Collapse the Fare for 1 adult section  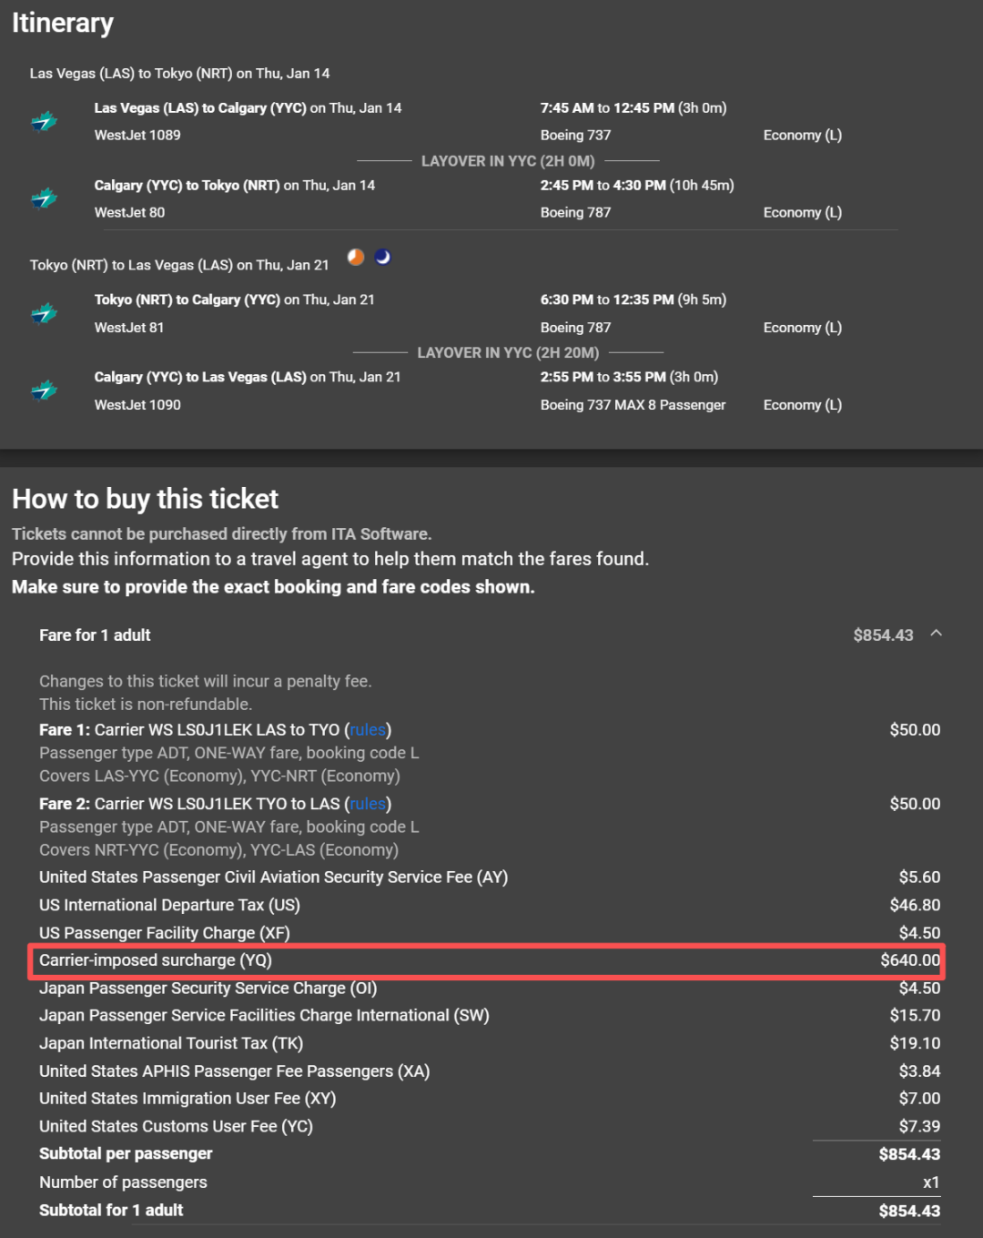[936, 634]
